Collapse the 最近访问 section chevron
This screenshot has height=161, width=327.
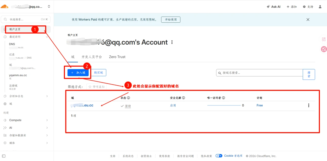(47, 37)
